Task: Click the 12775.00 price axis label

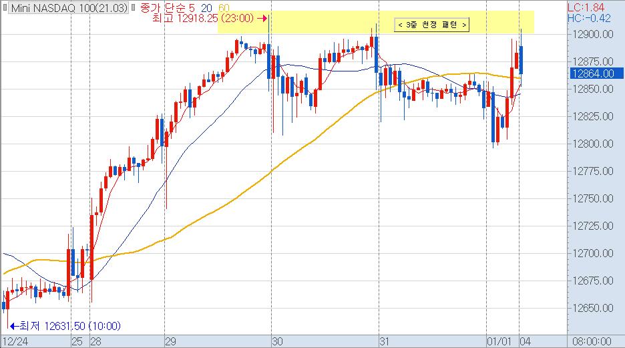Action: 593,172
